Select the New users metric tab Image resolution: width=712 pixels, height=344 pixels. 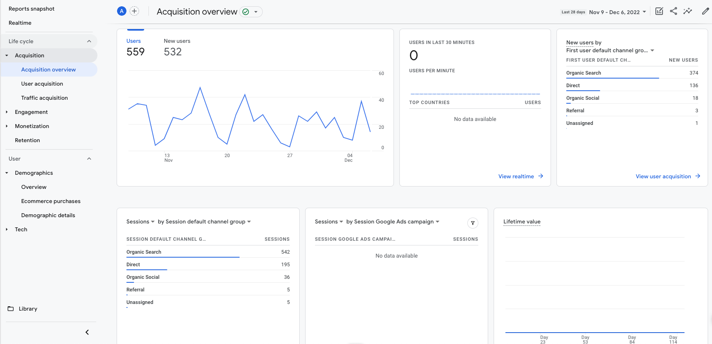pos(177,47)
